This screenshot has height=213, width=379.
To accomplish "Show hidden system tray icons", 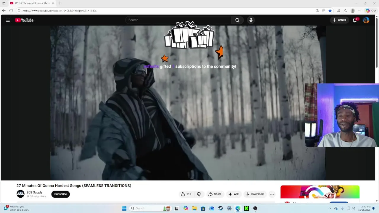I will (x=329, y=208).
